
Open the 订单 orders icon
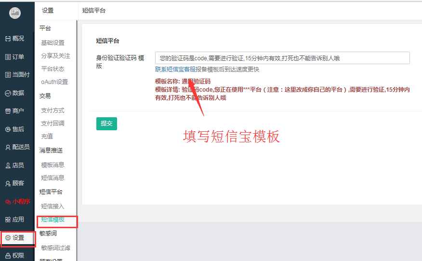tap(8, 57)
